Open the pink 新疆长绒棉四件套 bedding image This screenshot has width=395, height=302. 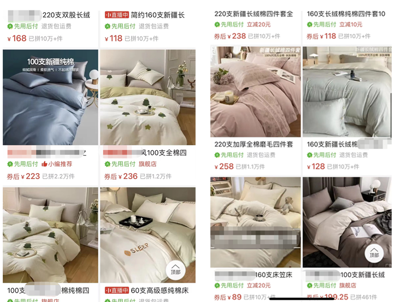point(256,92)
